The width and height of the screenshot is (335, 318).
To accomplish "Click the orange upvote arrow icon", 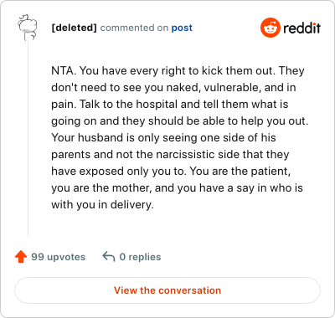I will coord(21,257).
